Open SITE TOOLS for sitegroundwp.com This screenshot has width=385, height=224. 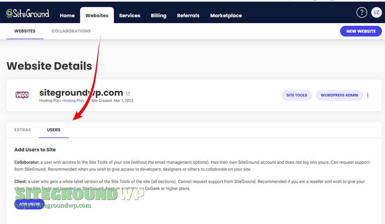tap(296, 95)
